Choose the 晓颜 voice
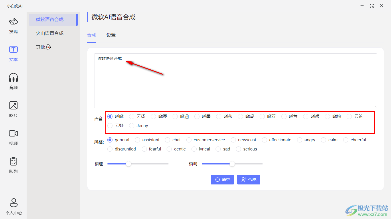Viewport: 391px width, 219px height. (x=311, y=116)
